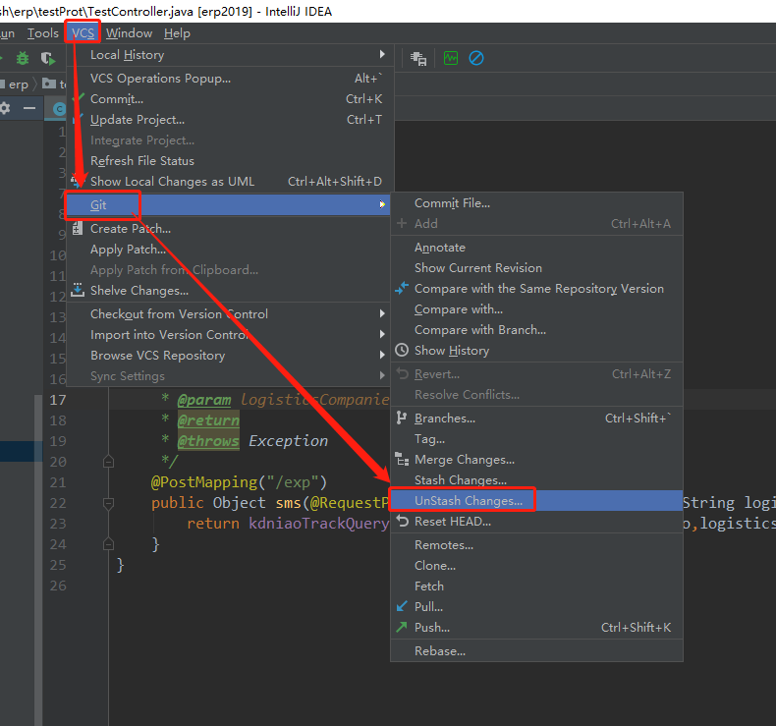776x726 pixels.
Task: Select Commit... in VCS menu
Action: tap(230, 99)
